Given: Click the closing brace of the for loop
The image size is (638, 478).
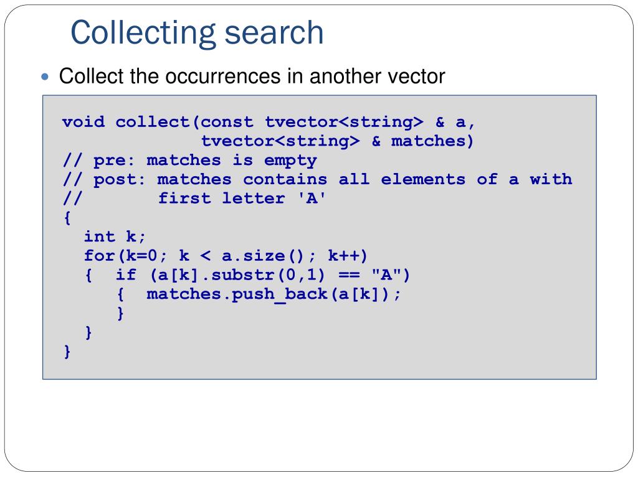Looking at the screenshot, I should click(88, 332).
